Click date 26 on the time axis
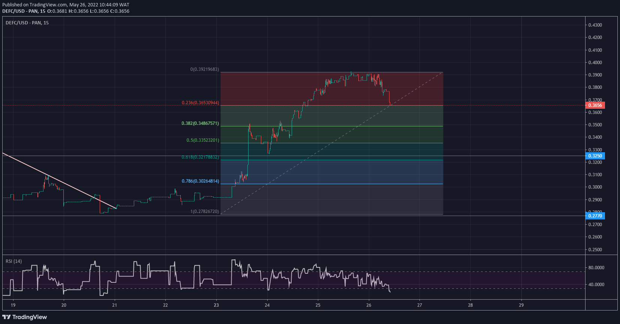The height and width of the screenshot is (324, 620). 369,305
